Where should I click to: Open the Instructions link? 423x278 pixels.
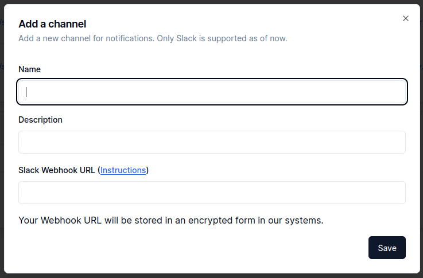pos(123,170)
